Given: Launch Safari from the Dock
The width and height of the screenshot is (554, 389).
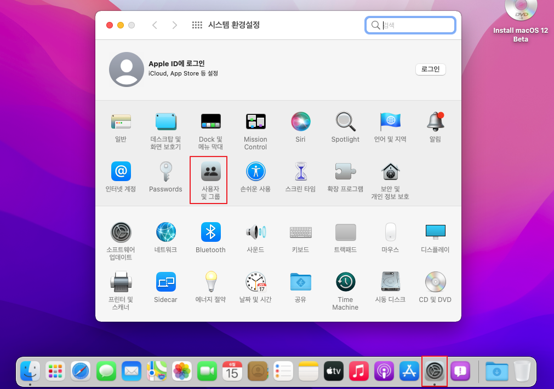Looking at the screenshot, I should tap(81, 371).
